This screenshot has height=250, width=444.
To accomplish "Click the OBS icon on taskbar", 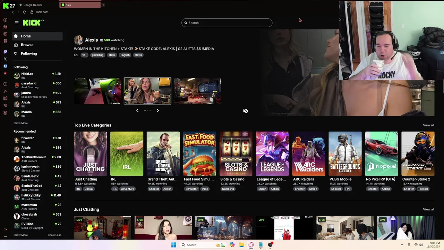I will pos(270,245).
